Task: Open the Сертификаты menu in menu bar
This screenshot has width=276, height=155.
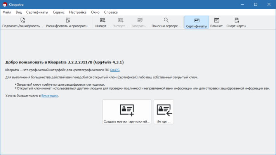Action: point(37,12)
